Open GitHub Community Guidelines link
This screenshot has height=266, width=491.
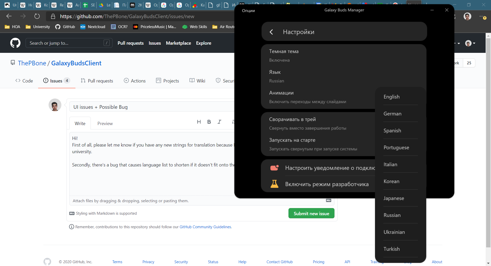pos(205,227)
